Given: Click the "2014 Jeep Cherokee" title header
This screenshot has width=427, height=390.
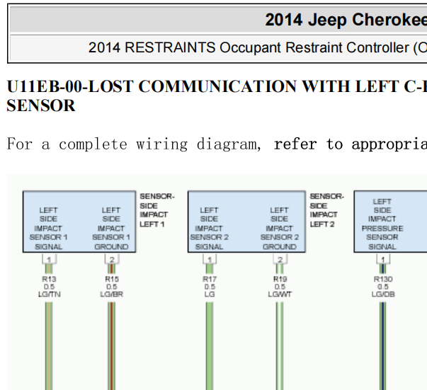Looking at the screenshot, I should click(x=346, y=20).
